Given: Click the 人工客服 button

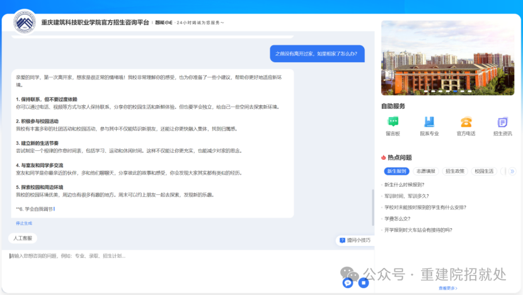Looking at the screenshot, I should tap(23, 238).
